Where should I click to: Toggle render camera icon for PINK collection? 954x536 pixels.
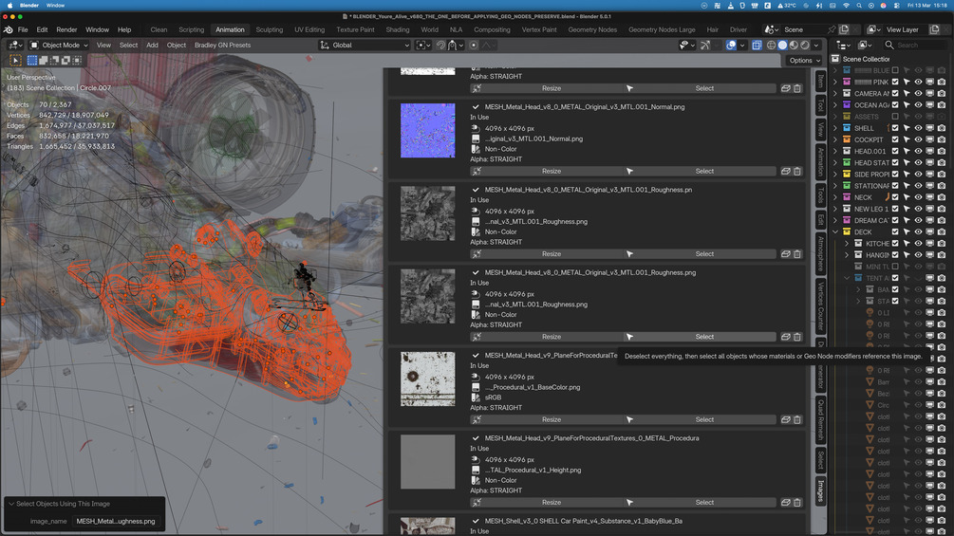(942, 82)
